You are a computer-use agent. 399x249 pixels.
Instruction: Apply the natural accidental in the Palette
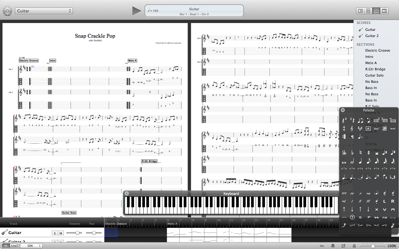point(360,153)
